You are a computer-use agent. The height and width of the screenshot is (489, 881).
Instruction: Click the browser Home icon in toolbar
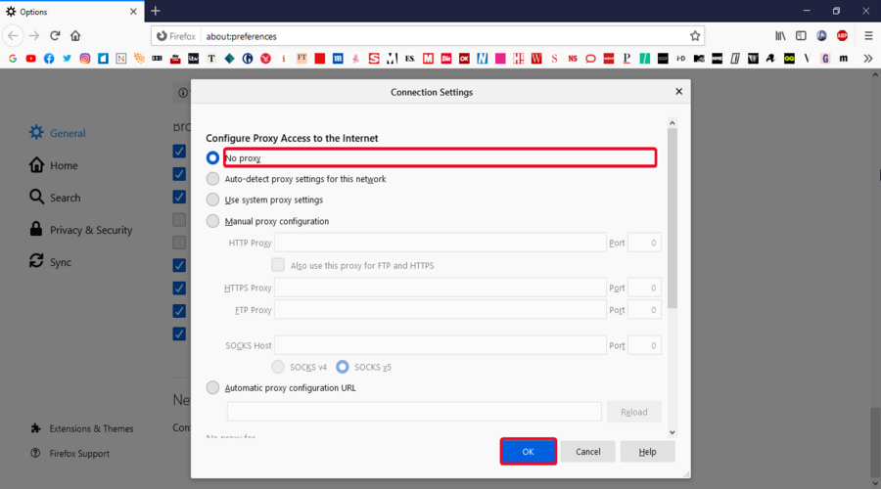(x=75, y=36)
